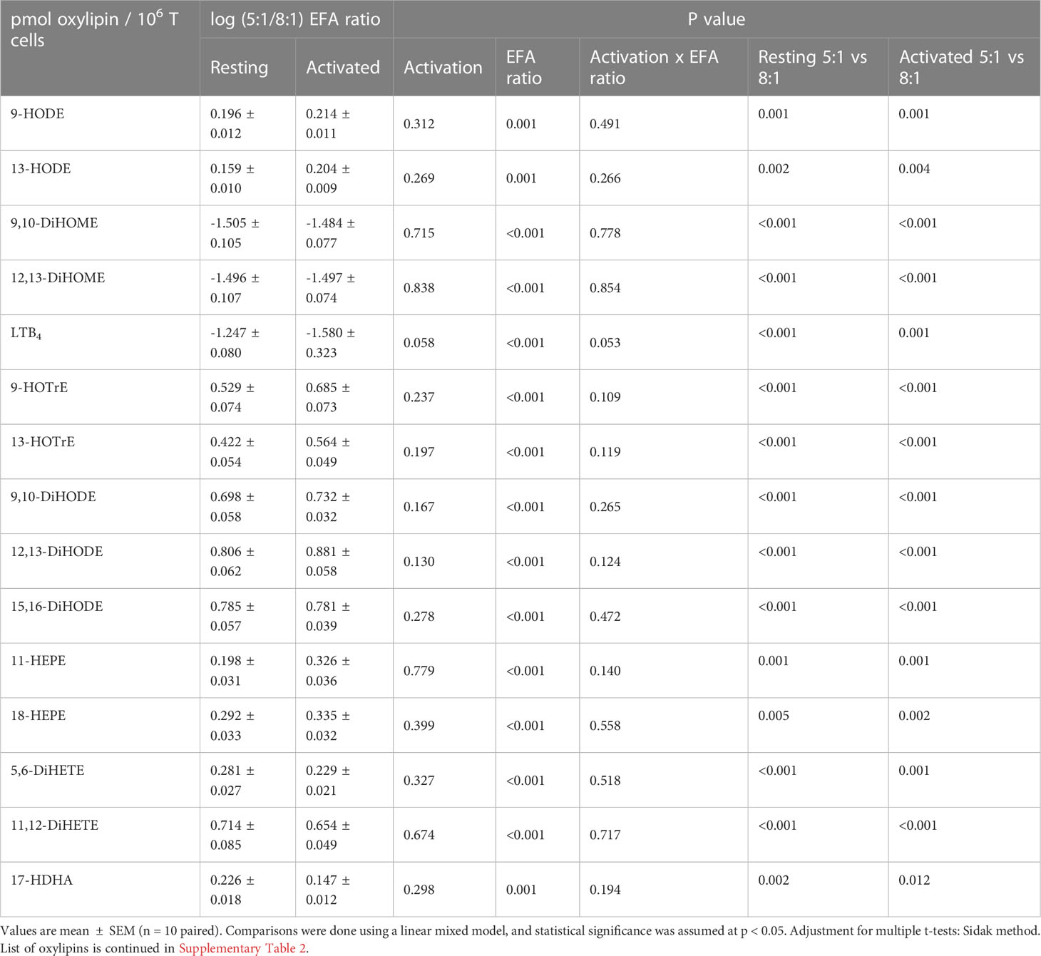Select the 9,10-DiHOME row label
The width and height of the screenshot is (1041, 956).
tap(54, 223)
